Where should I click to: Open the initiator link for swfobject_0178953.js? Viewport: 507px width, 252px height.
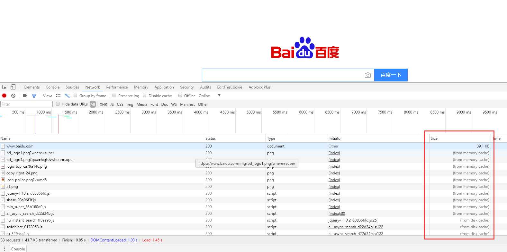point(356,227)
